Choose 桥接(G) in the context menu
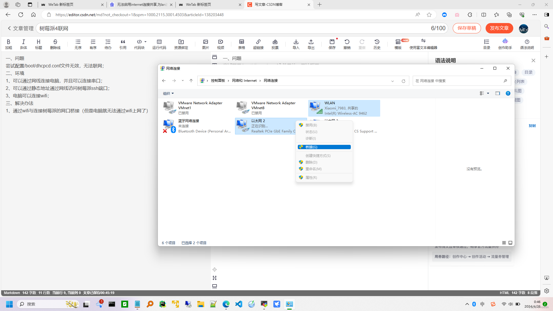Image resolution: width=553 pixels, height=311 pixels. point(324,147)
